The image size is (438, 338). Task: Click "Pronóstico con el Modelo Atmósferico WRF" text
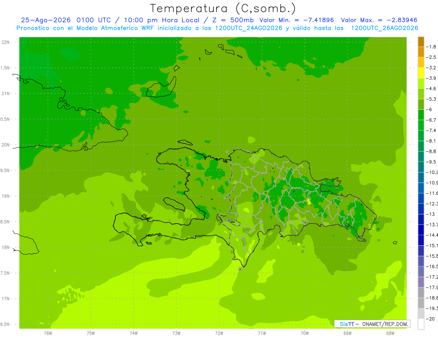86,28
